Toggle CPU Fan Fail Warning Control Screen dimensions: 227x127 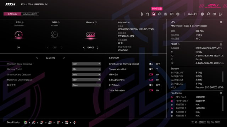pyautogui.click(x=151, y=64)
